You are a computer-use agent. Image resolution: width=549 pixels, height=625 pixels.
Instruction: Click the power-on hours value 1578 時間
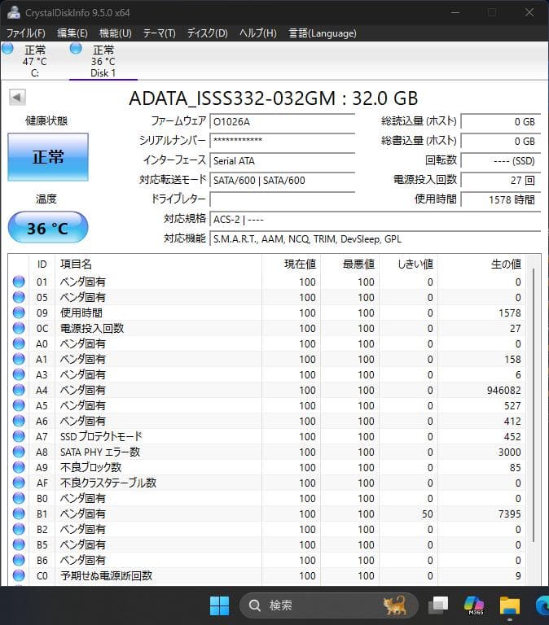pyautogui.click(x=501, y=199)
